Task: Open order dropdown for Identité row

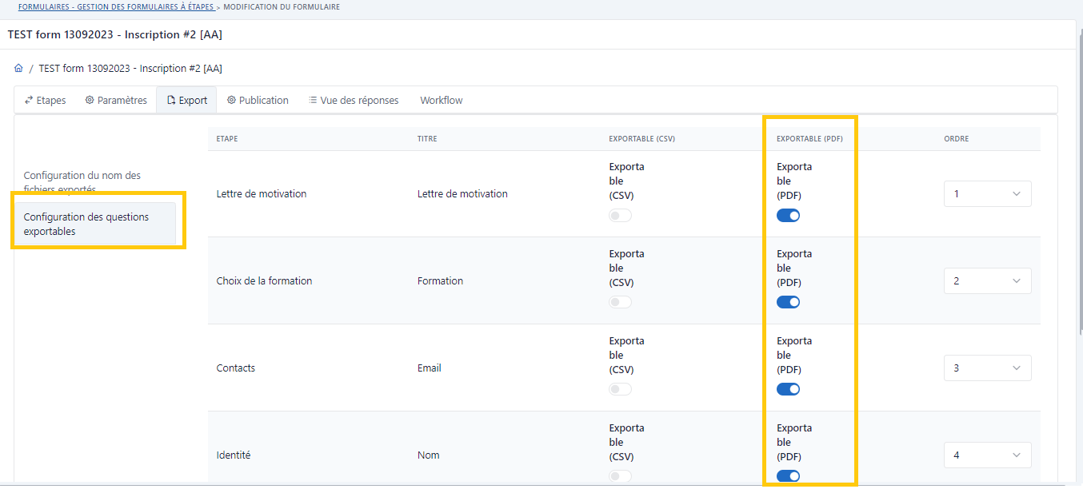Action: [x=987, y=455]
